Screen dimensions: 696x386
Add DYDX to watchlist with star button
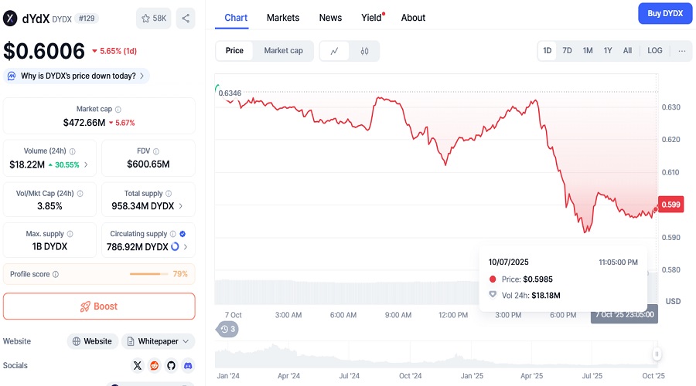154,19
